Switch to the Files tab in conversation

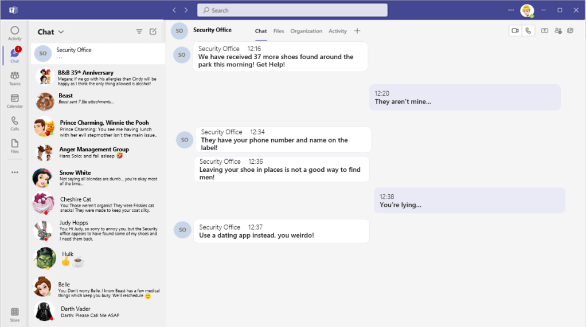click(x=279, y=31)
